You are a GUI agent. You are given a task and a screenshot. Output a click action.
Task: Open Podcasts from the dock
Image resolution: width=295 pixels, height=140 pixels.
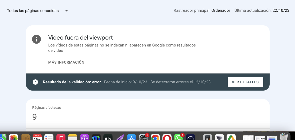(x=84, y=137)
